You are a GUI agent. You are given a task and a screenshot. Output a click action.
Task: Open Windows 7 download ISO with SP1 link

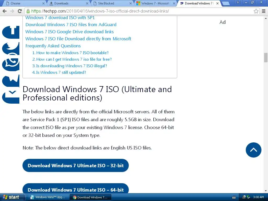[x=60, y=18]
